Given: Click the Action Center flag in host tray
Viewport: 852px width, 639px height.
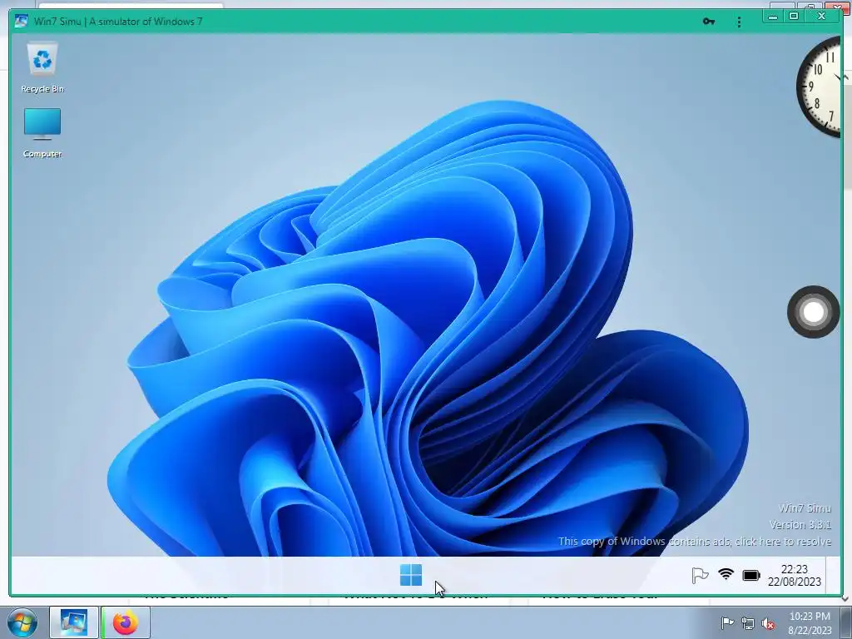Looking at the screenshot, I should tap(727, 622).
